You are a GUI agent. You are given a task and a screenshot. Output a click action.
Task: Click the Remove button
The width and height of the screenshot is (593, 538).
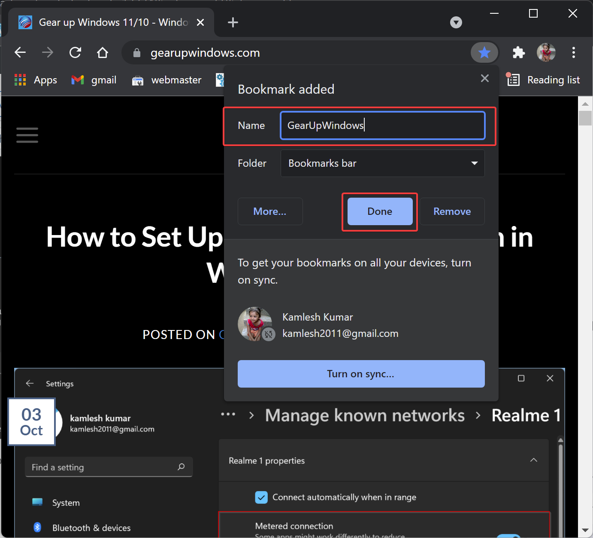click(x=452, y=211)
